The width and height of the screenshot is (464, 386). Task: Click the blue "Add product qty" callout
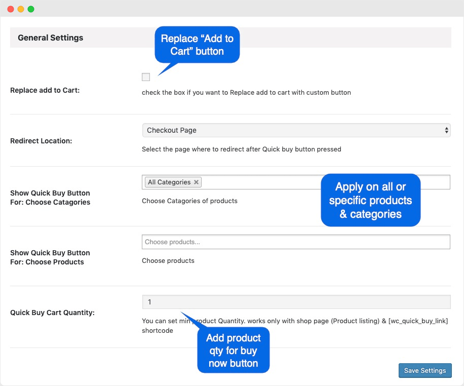[233, 351]
